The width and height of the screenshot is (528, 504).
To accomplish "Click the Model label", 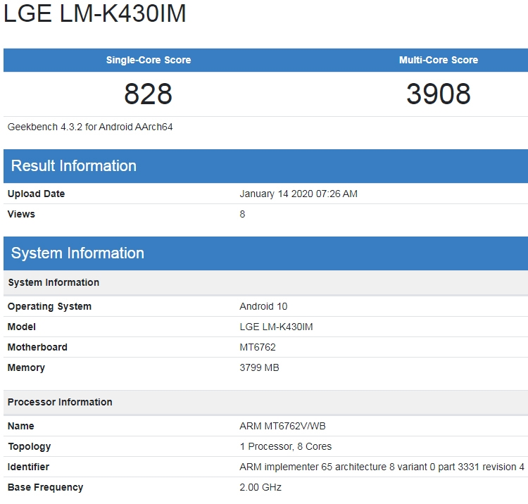I will (x=22, y=327).
